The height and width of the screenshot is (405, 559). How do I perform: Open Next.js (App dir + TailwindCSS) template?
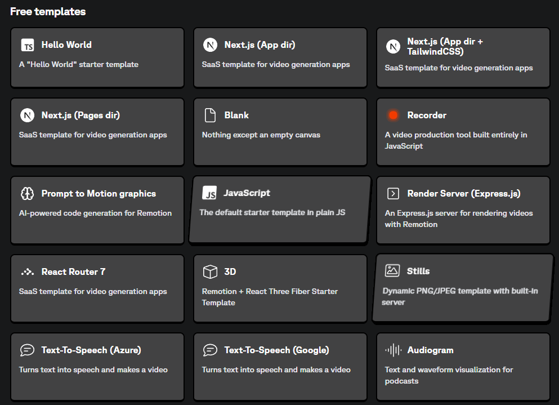point(463,57)
